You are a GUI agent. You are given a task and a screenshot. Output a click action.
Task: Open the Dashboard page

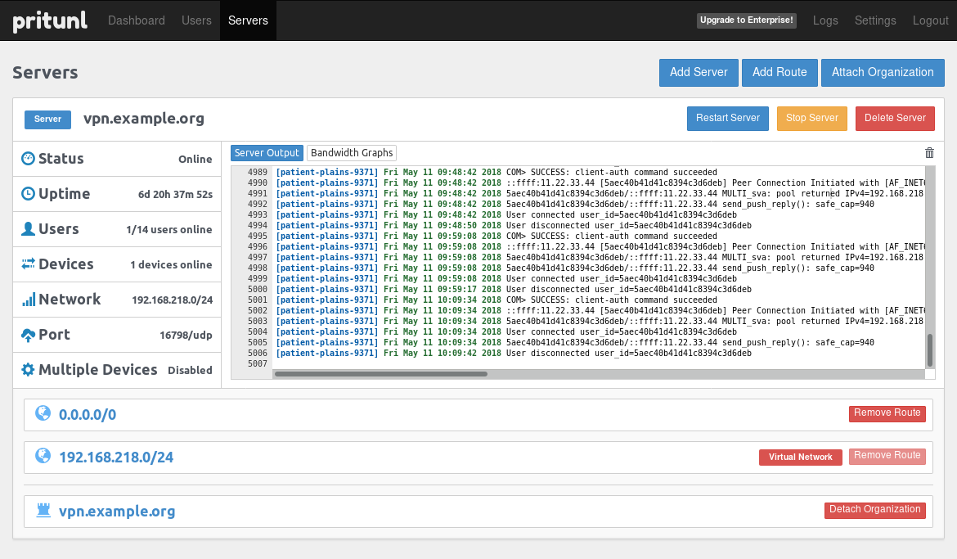[x=136, y=20]
